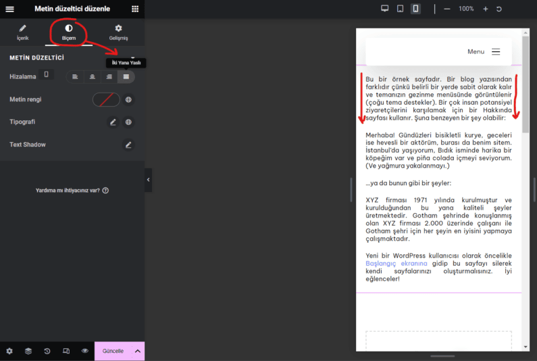
Task: Open global colors for Metin rengi
Action: tap(128, 99)
